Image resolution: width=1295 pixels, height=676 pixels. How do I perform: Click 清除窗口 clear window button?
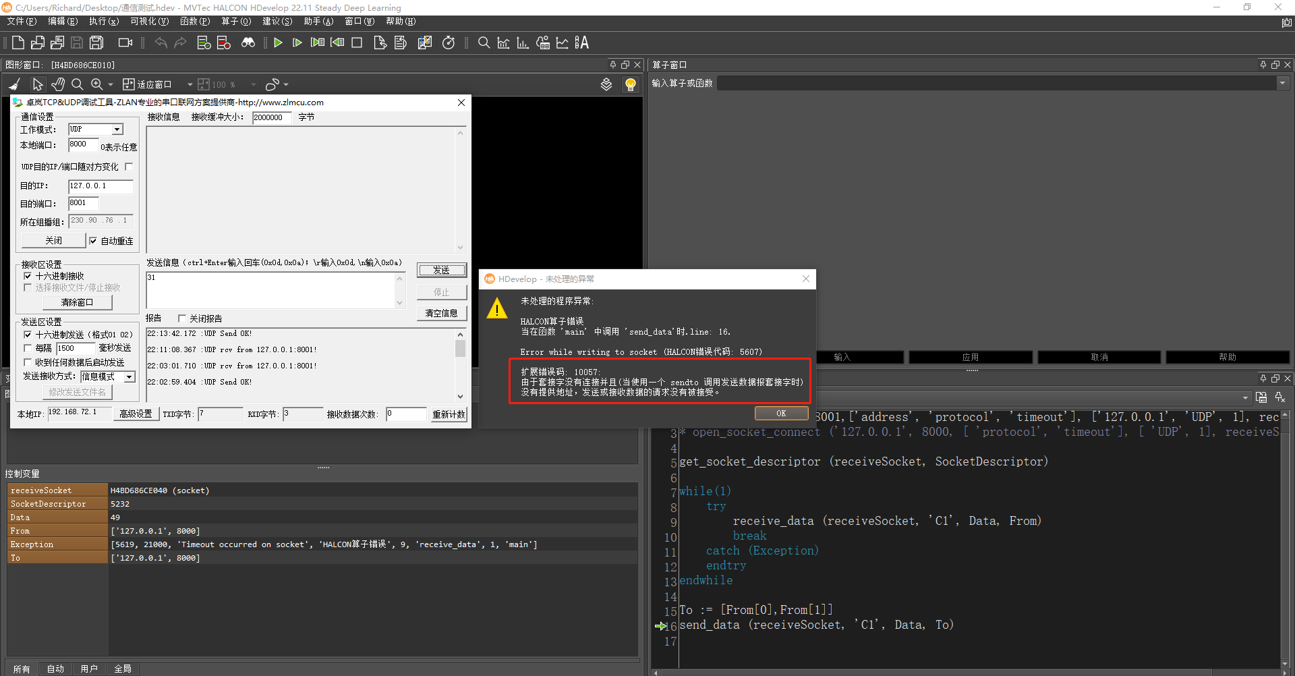coord(78,302)
